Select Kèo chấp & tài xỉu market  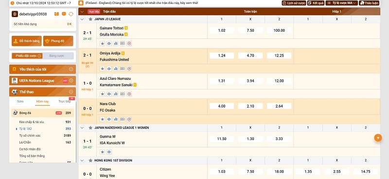point(32,122)
